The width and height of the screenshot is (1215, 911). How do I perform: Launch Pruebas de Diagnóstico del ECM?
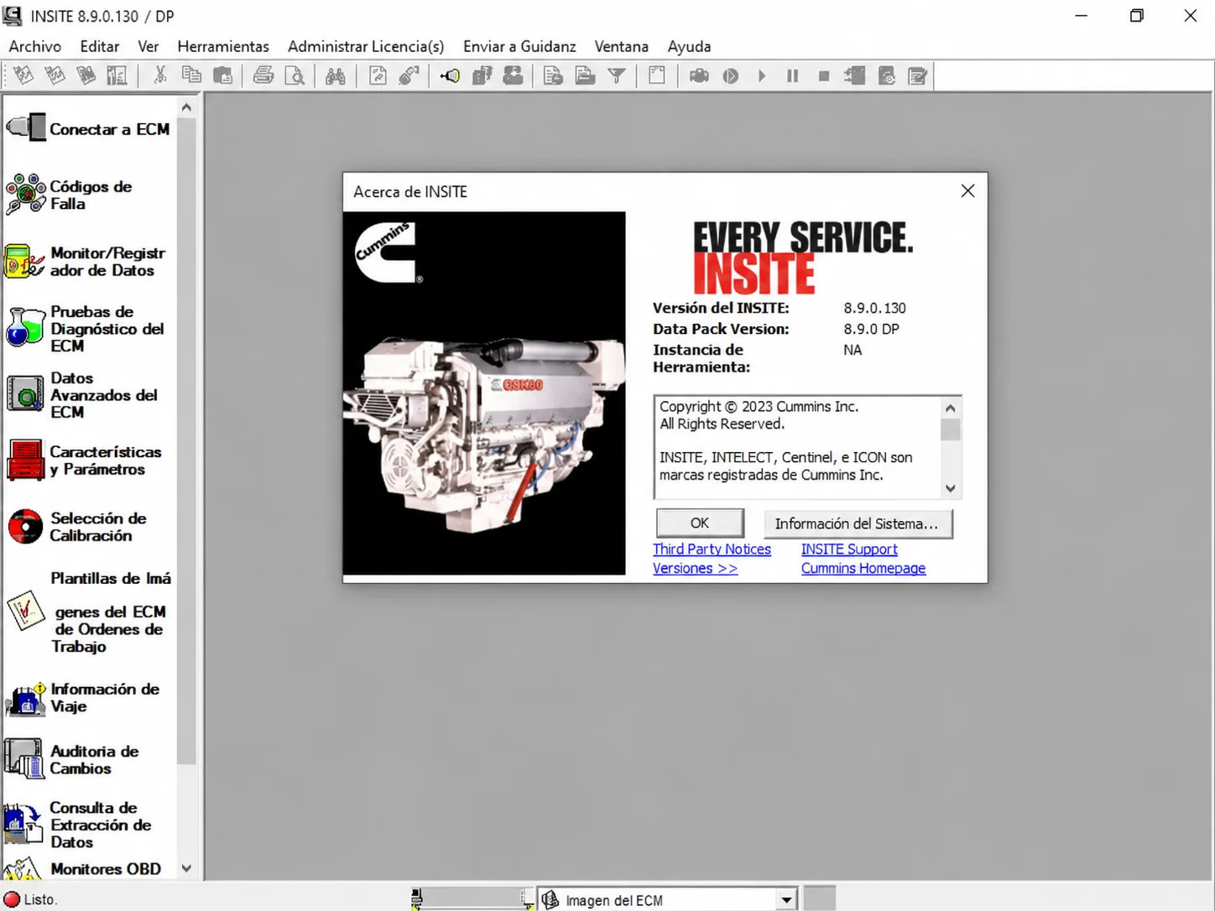pyautogui.click(x=86, y=328)
